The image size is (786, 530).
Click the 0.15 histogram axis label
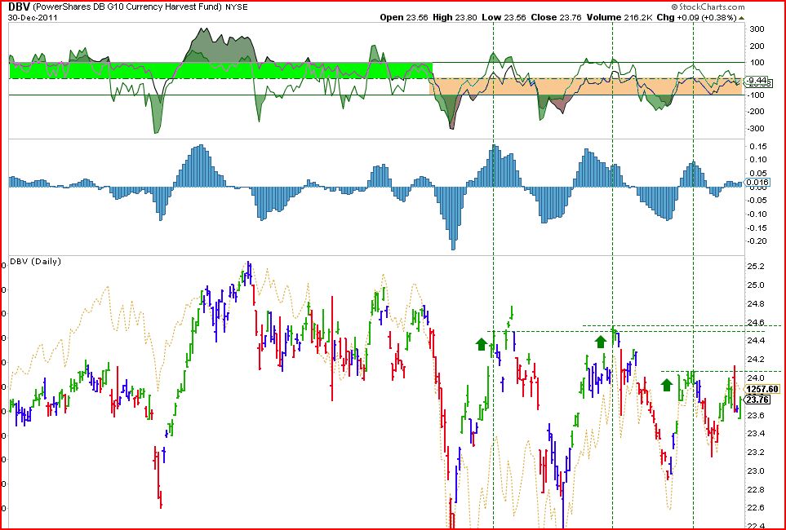(x=757, y=146)
